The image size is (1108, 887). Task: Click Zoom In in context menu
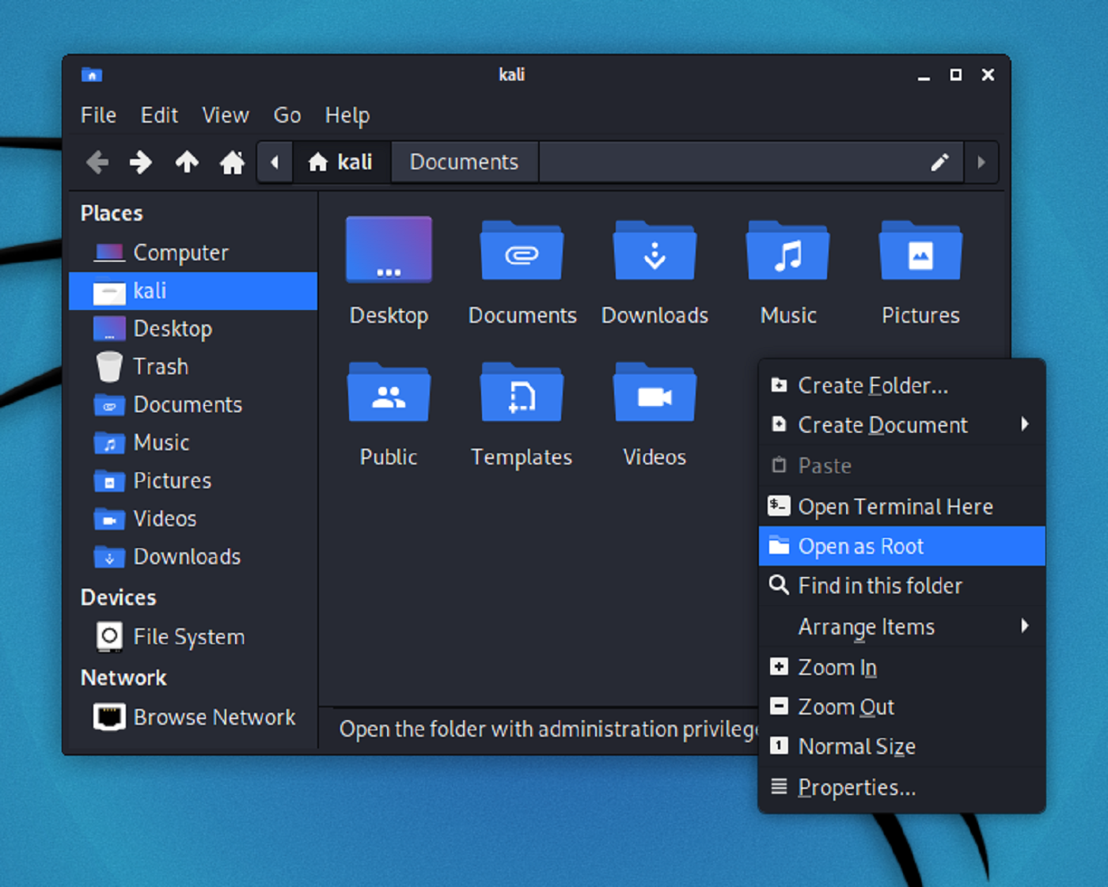pyautogui.click(x=837, y=667)
